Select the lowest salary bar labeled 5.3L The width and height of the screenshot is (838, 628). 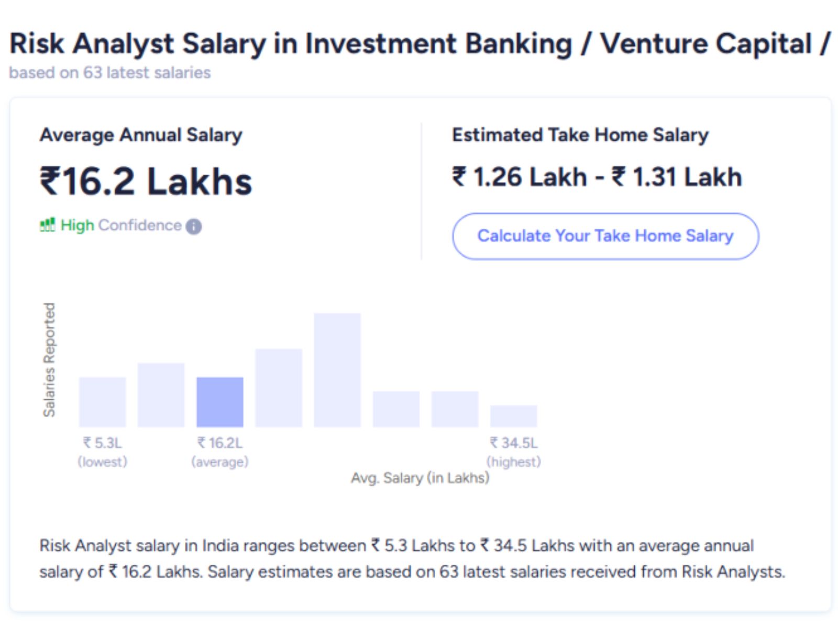[x=103, y=403]
